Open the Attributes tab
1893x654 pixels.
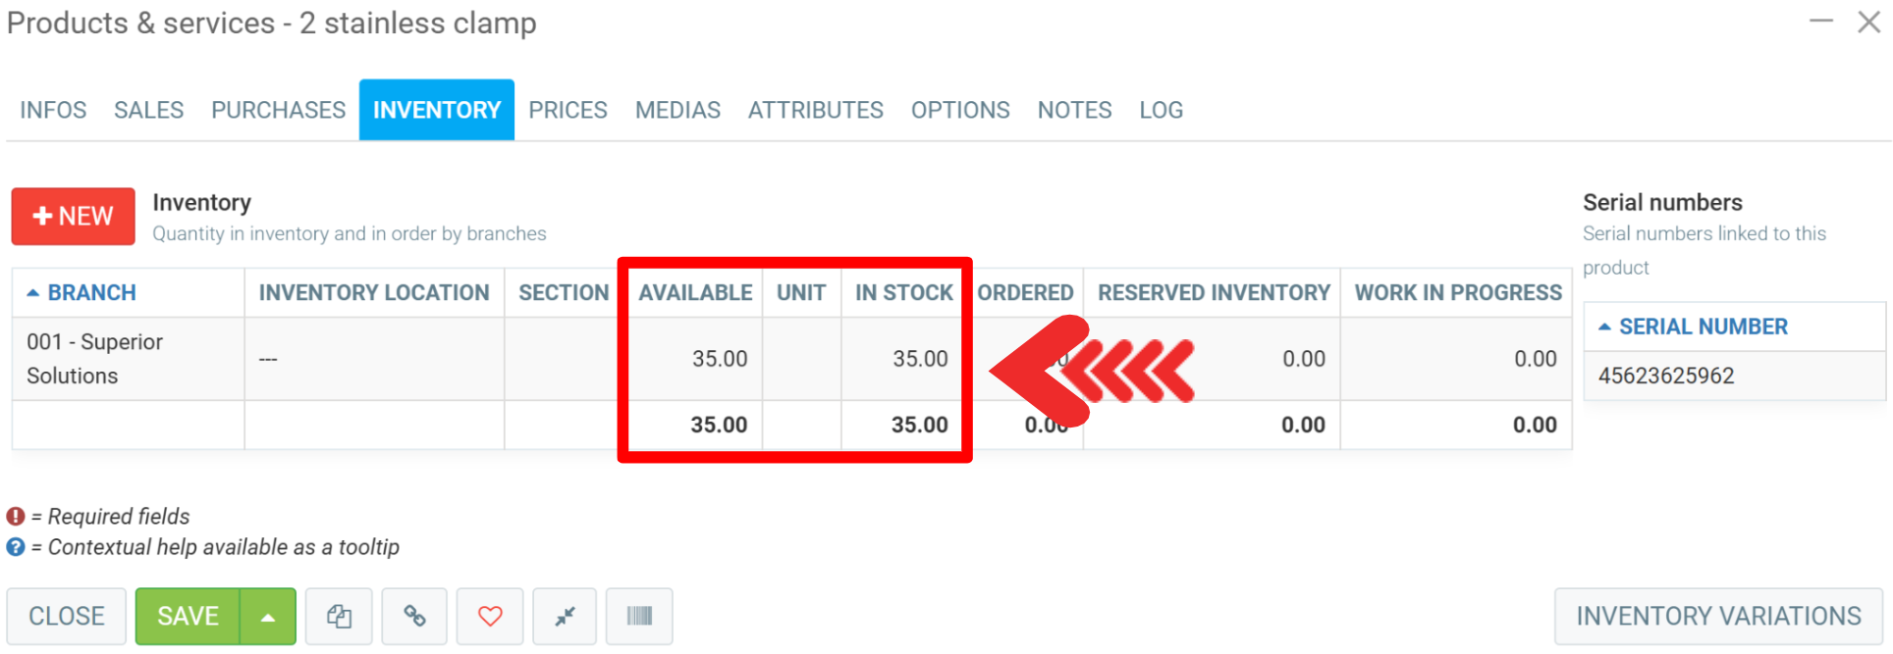pos(815,110)
